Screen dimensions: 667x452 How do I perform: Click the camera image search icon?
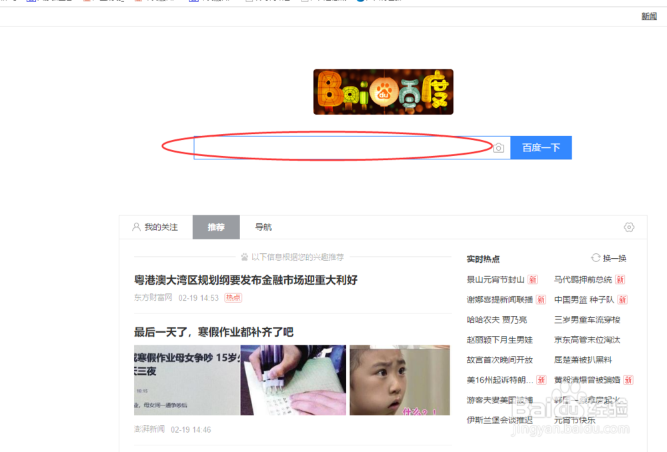pos(498,148)
